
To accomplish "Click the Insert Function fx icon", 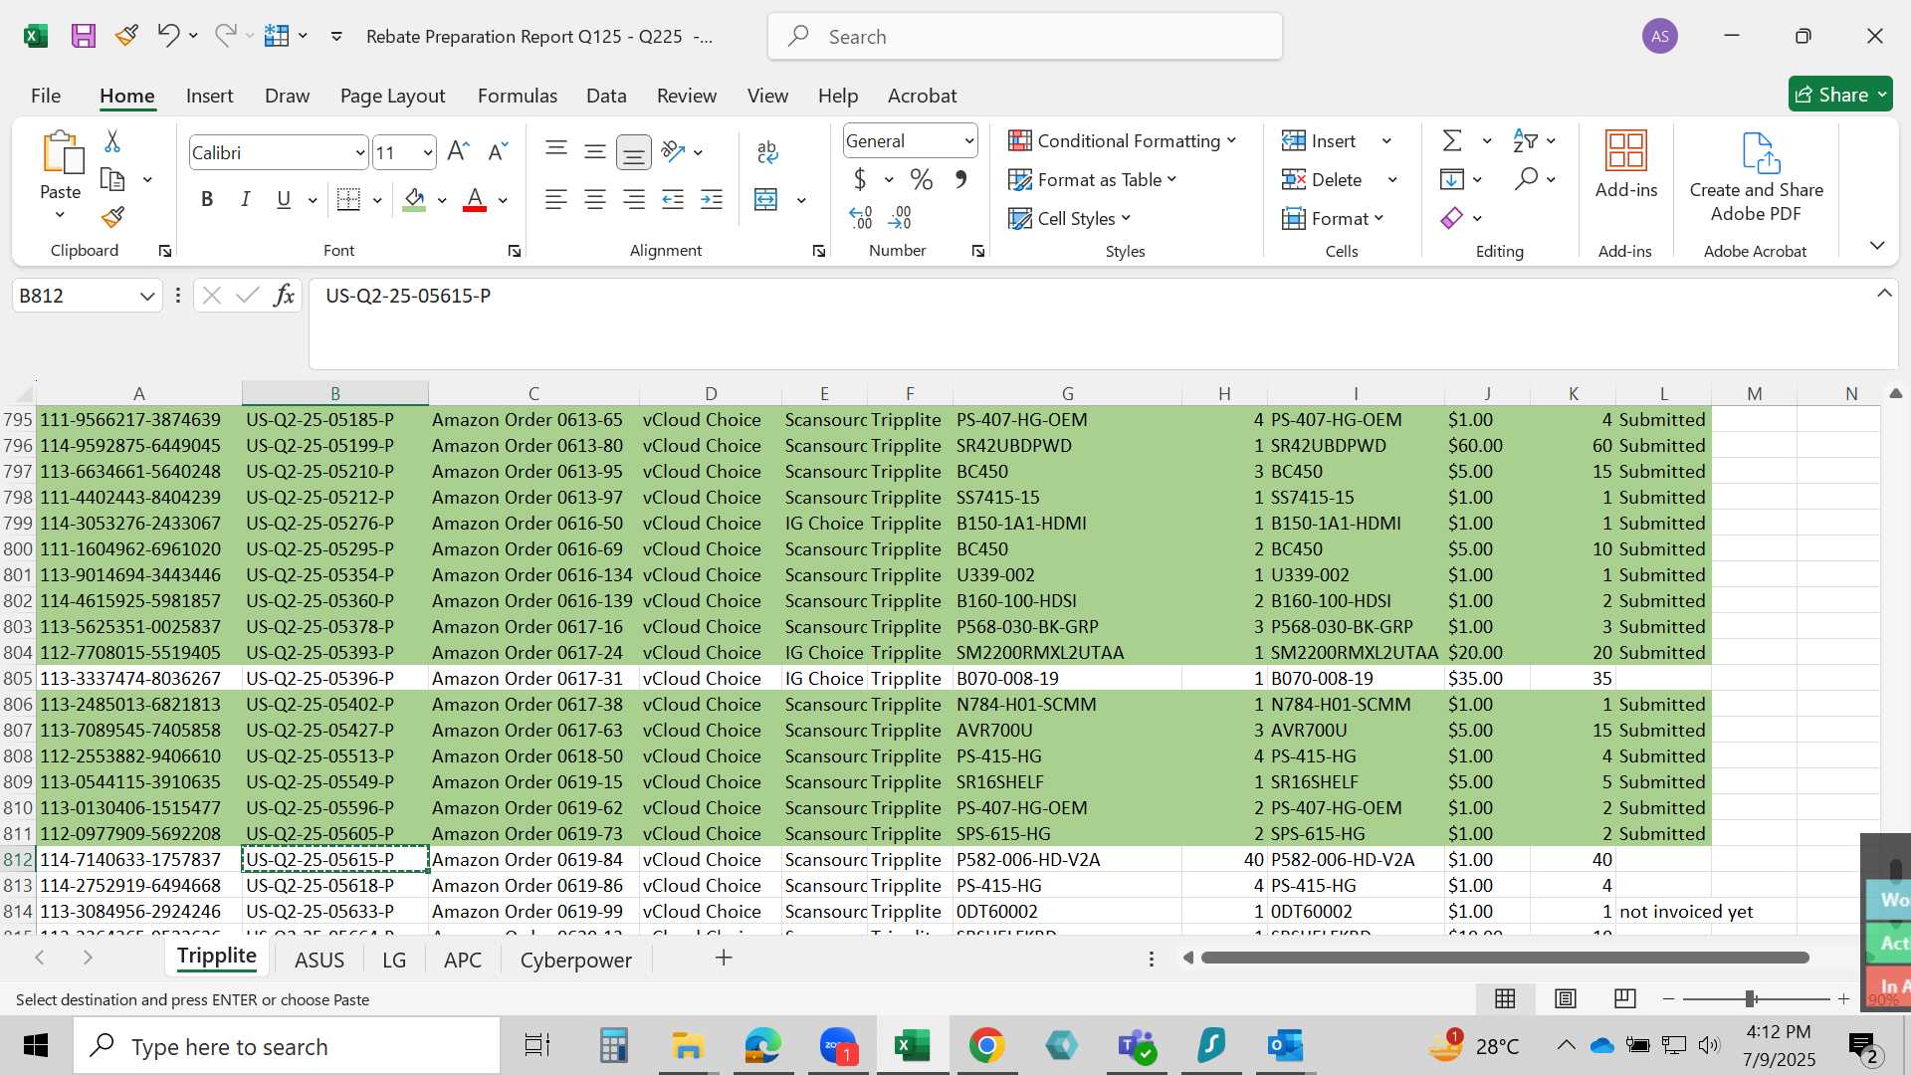I will pyautogui.click(x=284, y=295).
